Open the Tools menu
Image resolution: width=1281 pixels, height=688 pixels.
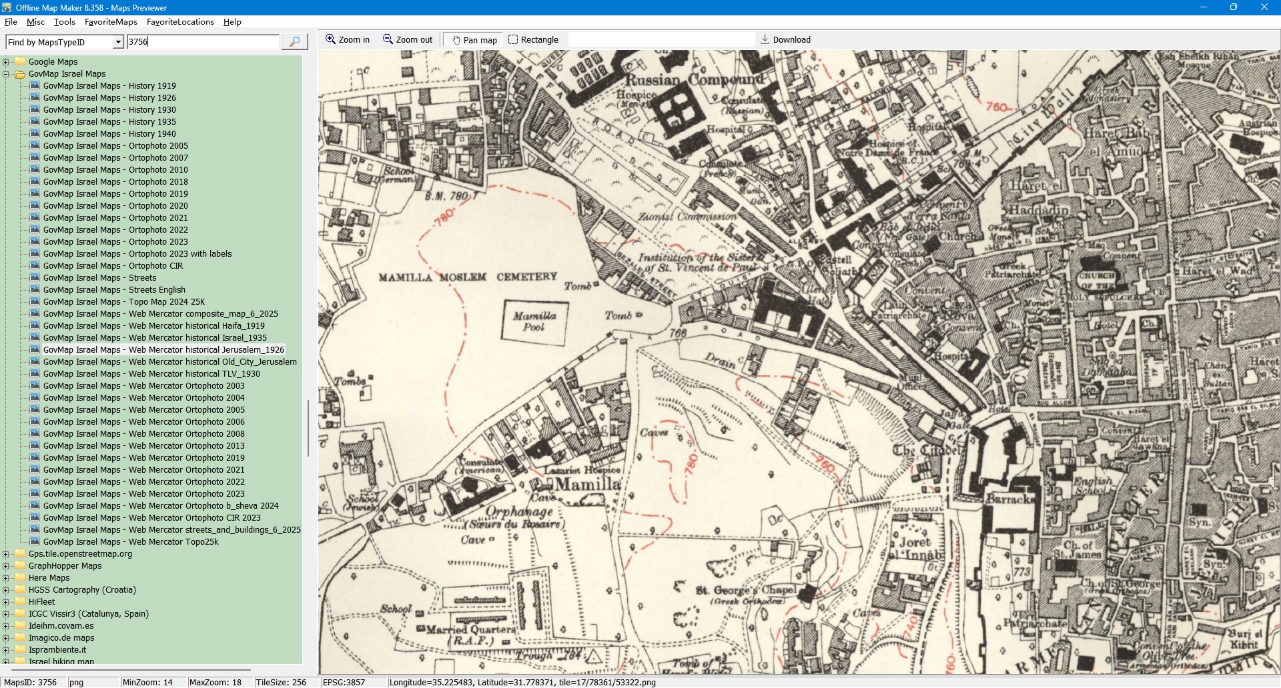click(64, 22)
